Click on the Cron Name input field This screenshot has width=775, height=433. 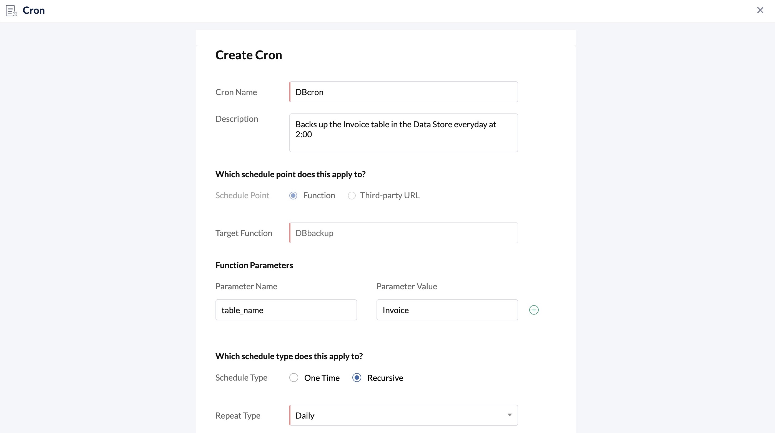tap(403, 92)
